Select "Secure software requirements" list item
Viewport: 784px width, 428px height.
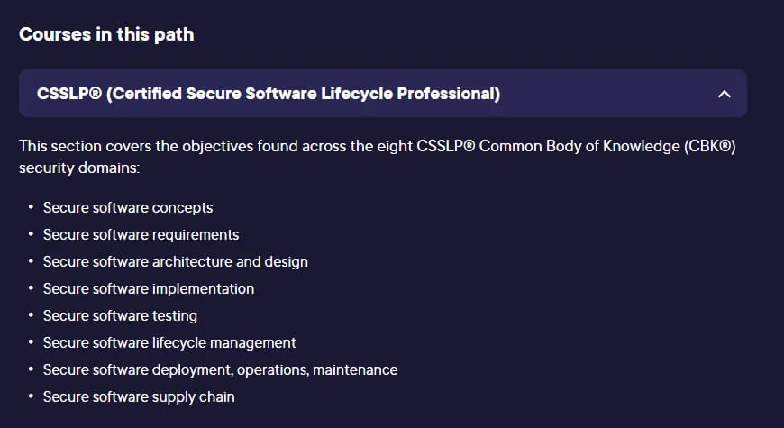pos(141,234)
